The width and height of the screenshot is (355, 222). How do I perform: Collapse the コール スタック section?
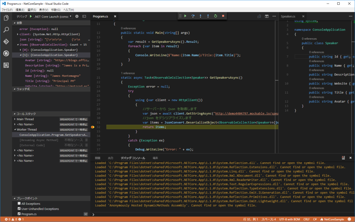(x=51, y=114)
